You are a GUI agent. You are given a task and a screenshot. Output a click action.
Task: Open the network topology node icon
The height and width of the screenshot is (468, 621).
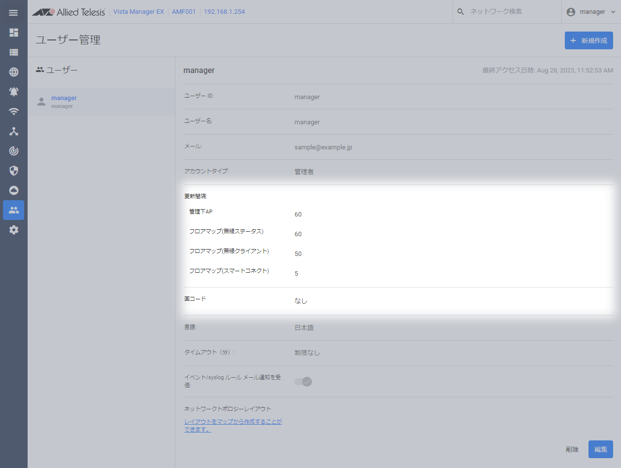[x=14, y=131]
